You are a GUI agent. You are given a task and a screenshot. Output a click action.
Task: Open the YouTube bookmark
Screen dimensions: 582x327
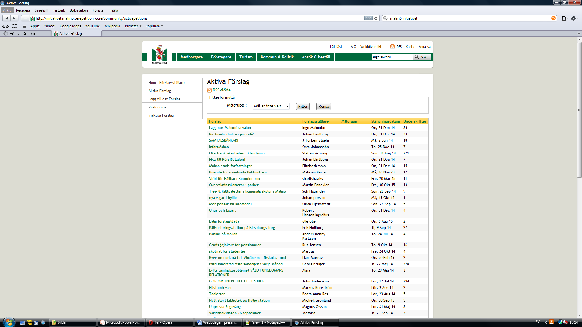point(92,26)
